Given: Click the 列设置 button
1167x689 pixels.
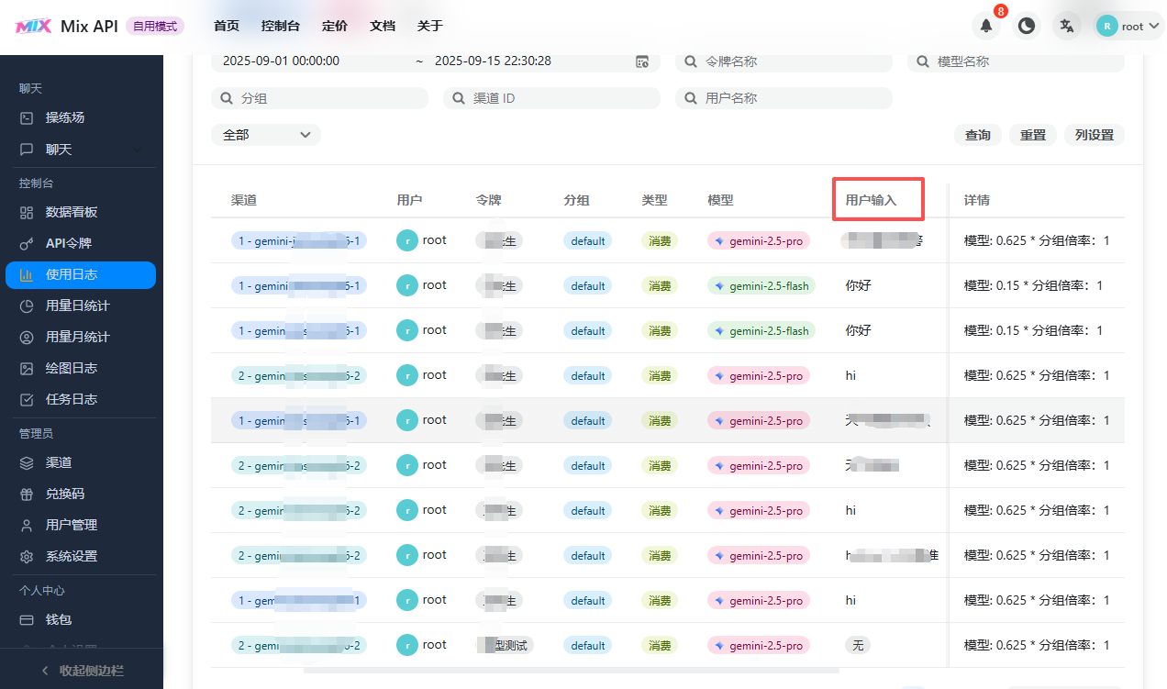Looking at the screenshot, I should coord(1094,135).
